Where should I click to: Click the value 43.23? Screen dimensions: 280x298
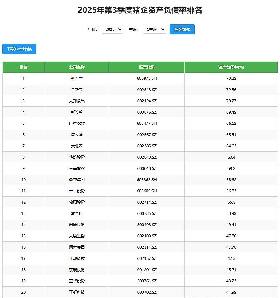click(231, 281)
